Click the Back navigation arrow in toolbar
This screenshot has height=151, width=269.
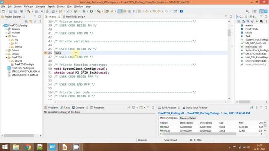tap(159, 11)
